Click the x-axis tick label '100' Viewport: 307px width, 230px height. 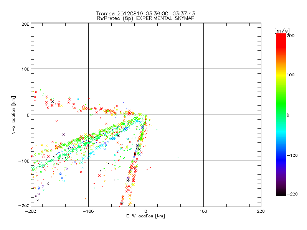click(203, 212)
